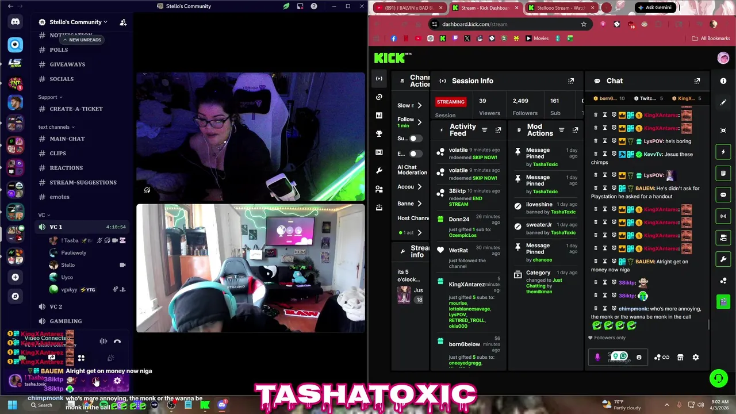The image size is (736, 414).
Task: Pop out the Activity Feed panel
Action: [x=498, y=130]
